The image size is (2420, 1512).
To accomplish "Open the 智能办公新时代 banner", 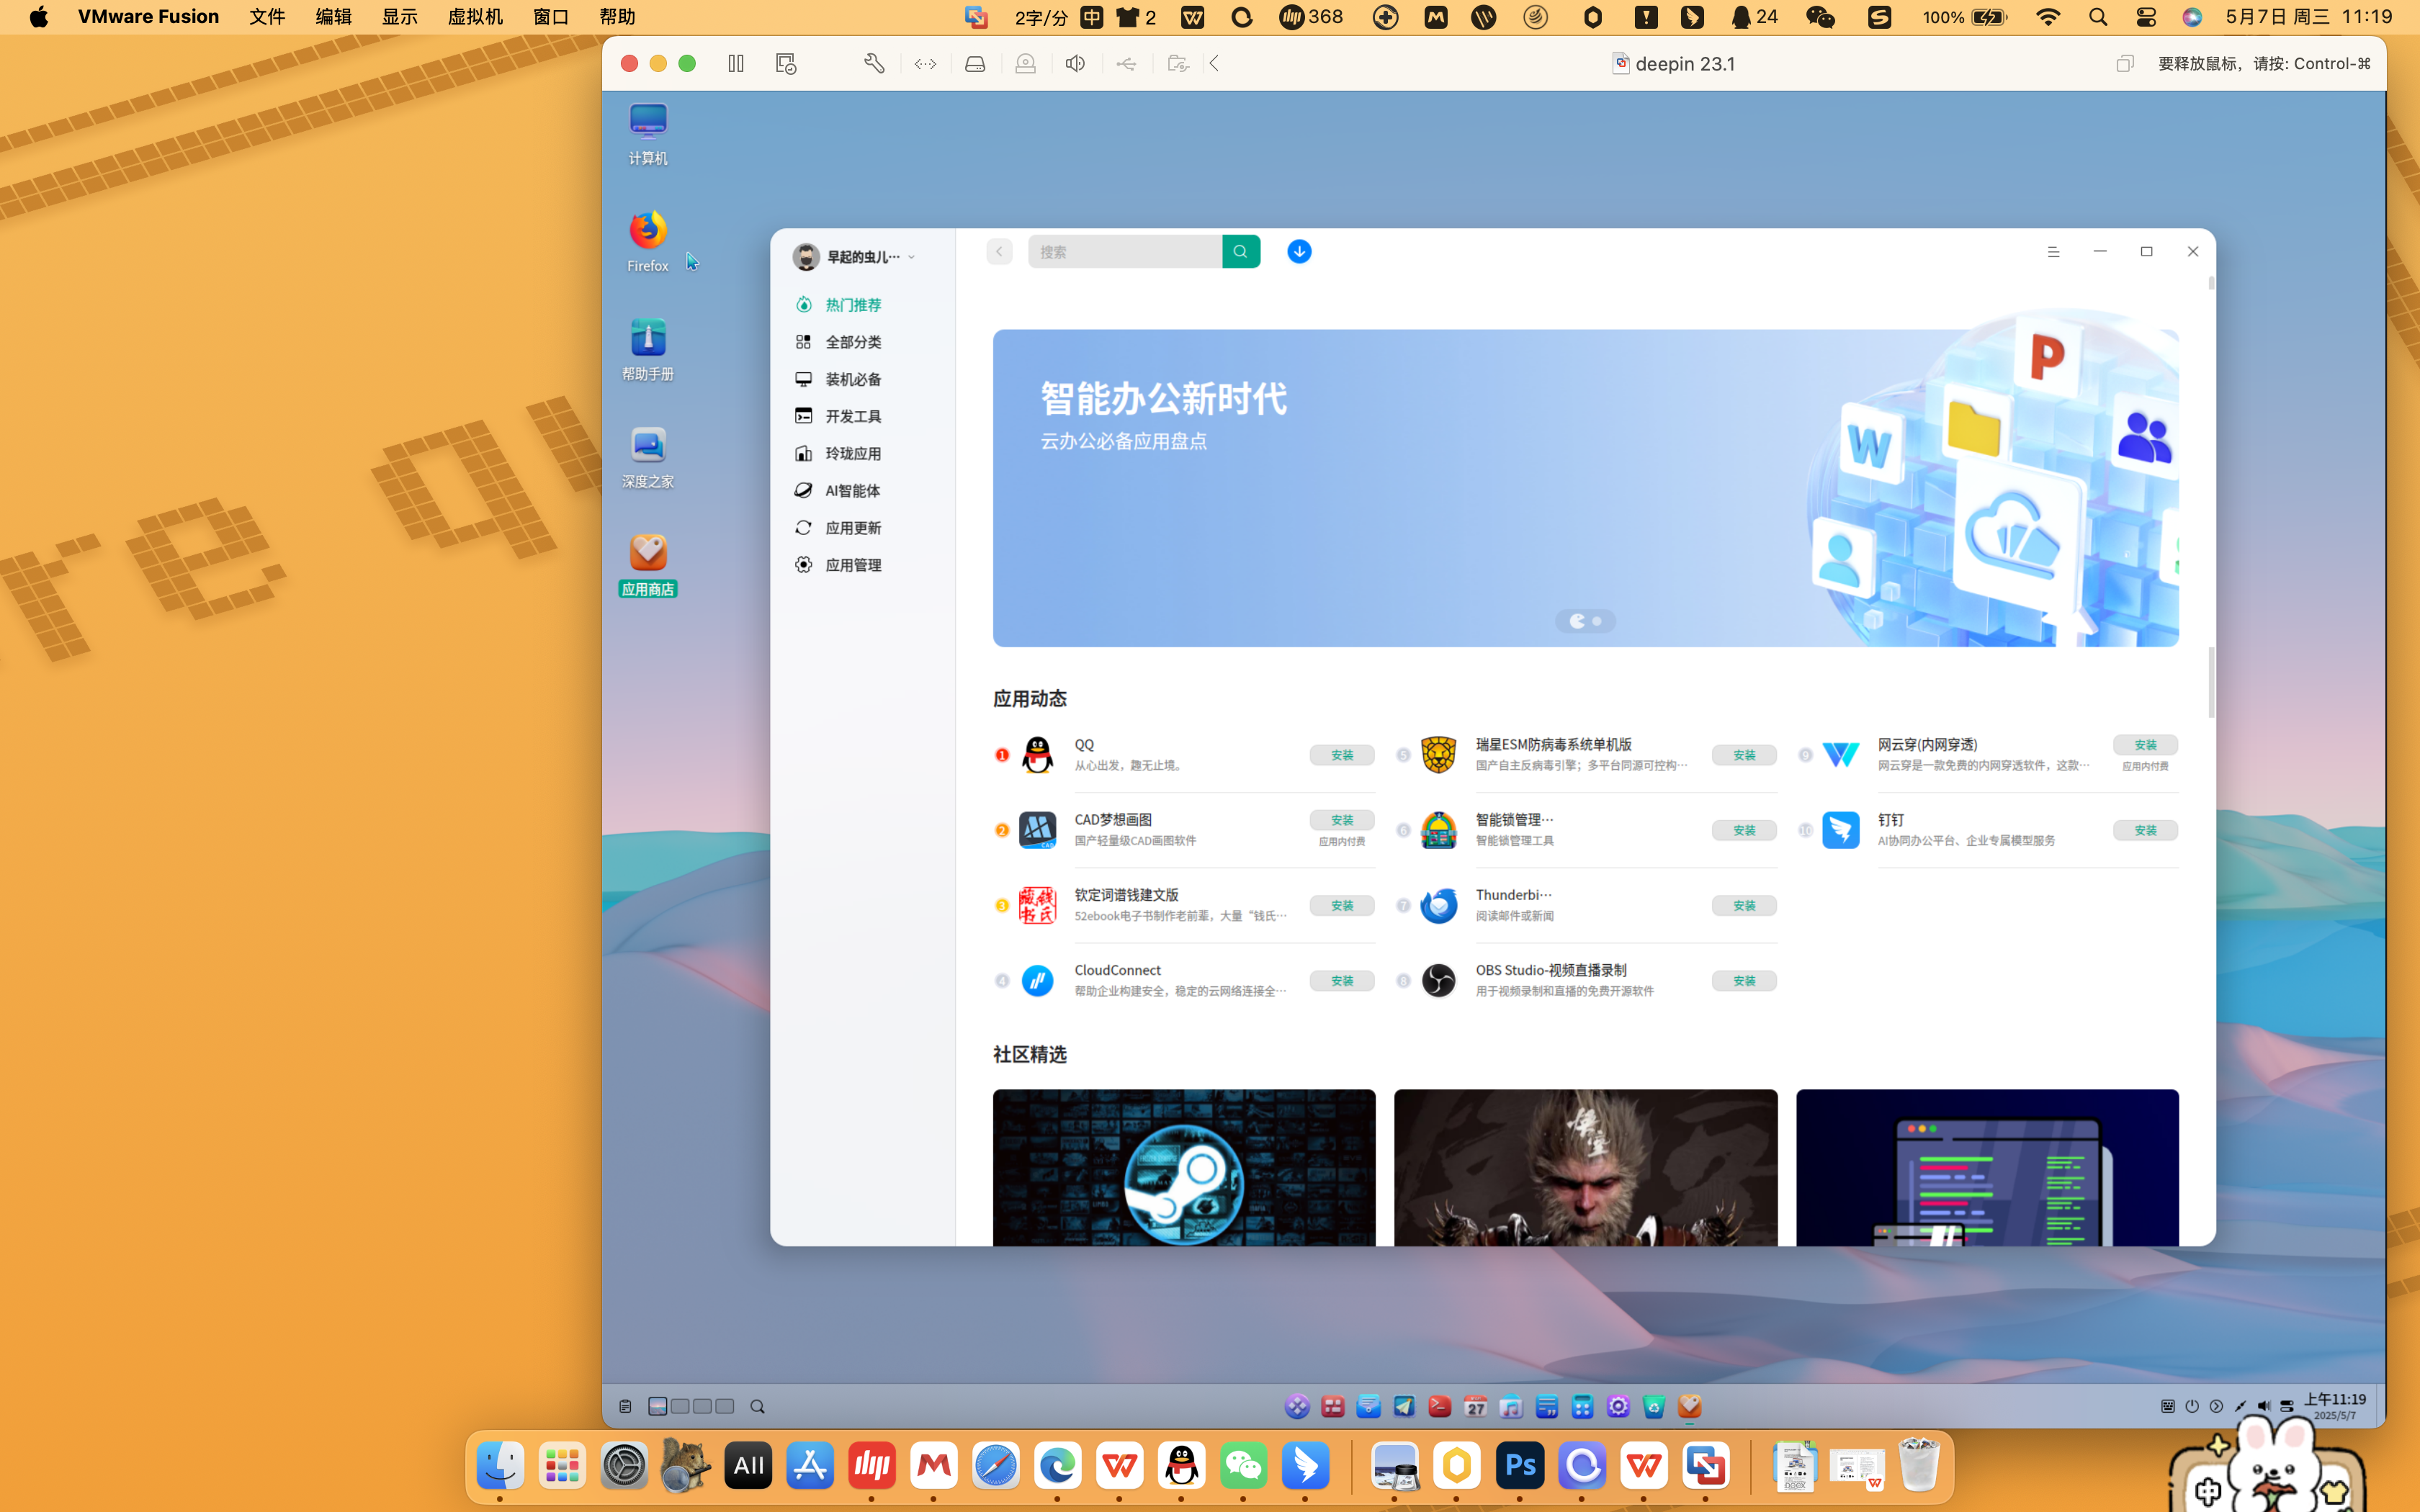I will click(x=1585, y=488).
